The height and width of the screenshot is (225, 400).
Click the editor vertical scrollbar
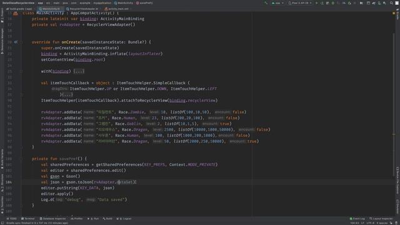pyautogui.click(x=394, y=104)
